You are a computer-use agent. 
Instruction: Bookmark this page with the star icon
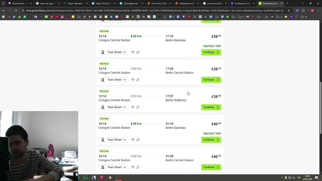click(289, 11)
